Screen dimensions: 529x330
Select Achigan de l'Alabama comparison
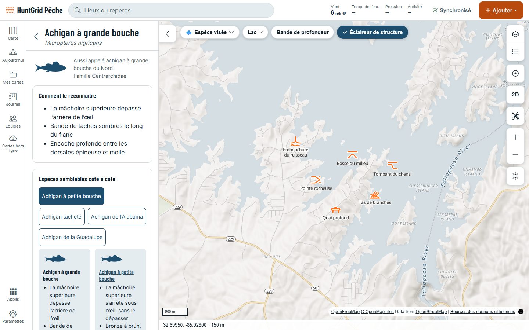117,217
